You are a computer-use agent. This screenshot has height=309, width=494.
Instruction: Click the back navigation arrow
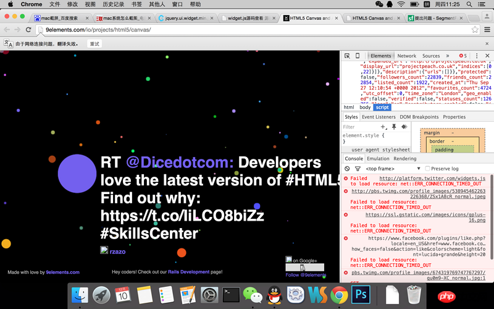[7, 30]
